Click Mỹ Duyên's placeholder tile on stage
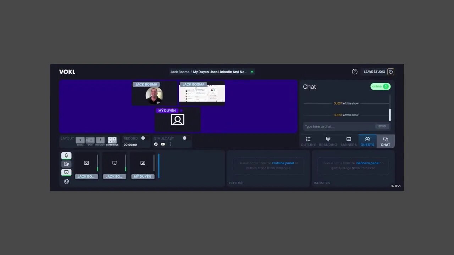454x255 pixels. click(178, 120)
